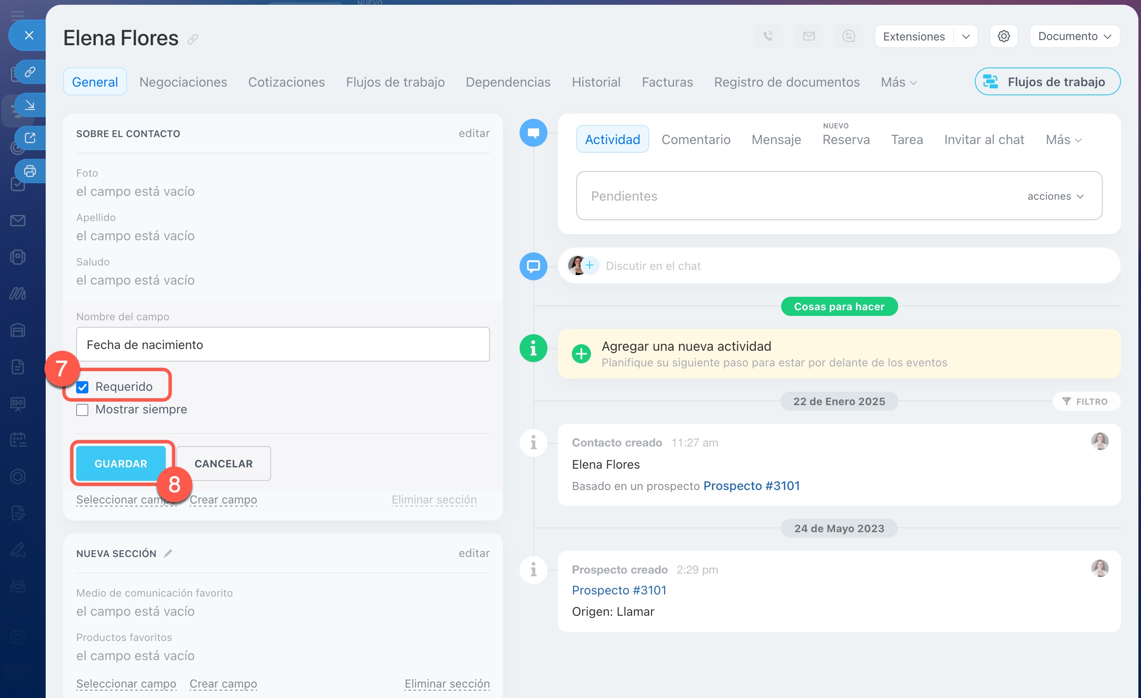Switch to the Negociaciones tab
Viewport: 1141px width, 698px height.
click(183, 82)
